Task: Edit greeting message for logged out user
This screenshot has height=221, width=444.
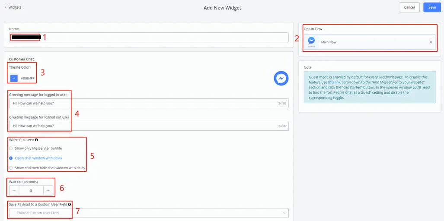Action: pyautogui.click(x=149, y=126)
